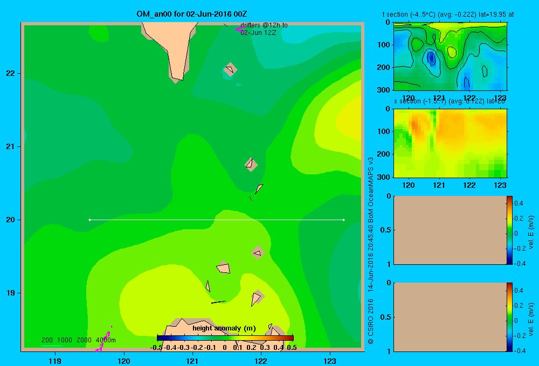Click the magenta drifter arrow beside the drifters label
The height and width of the screenshot is (366, 539).
(x=240, y=30)
